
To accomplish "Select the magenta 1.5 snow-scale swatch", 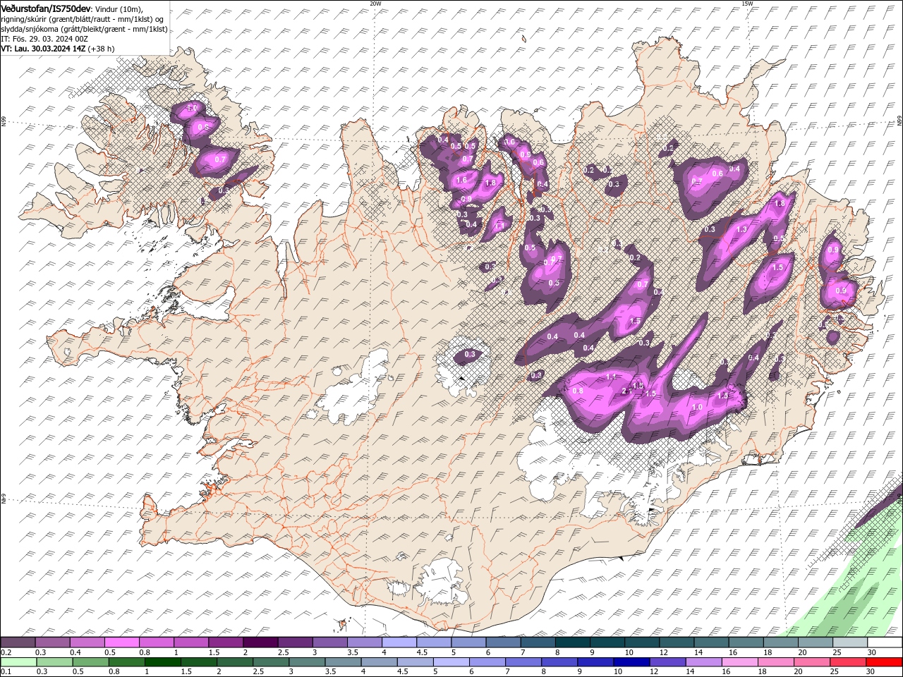I will [x=225, y=642].
